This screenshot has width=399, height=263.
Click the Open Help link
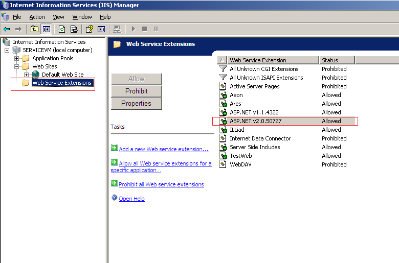point(131,199)
